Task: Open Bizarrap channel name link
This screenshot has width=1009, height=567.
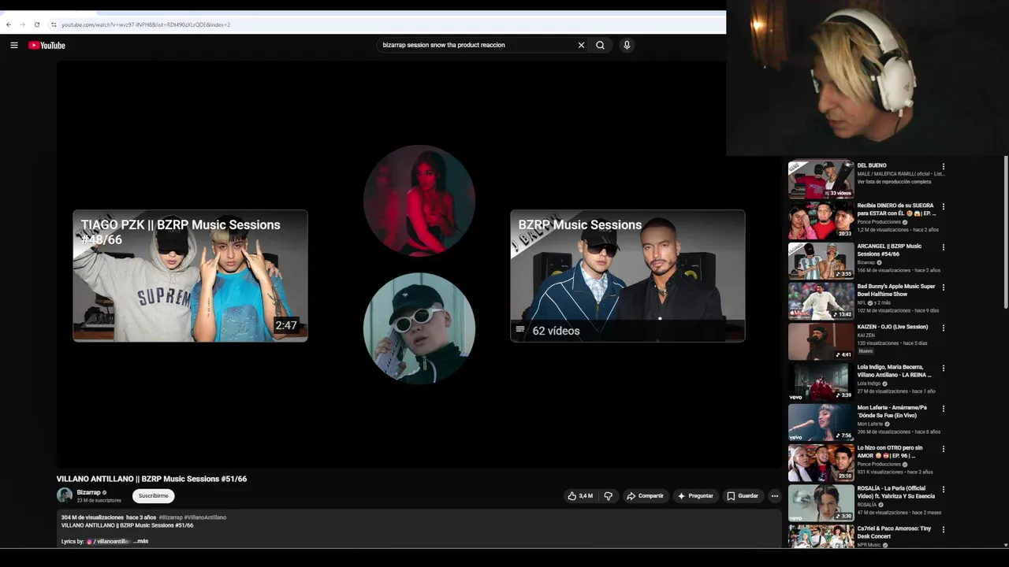Action: click(x=88, y=492)
